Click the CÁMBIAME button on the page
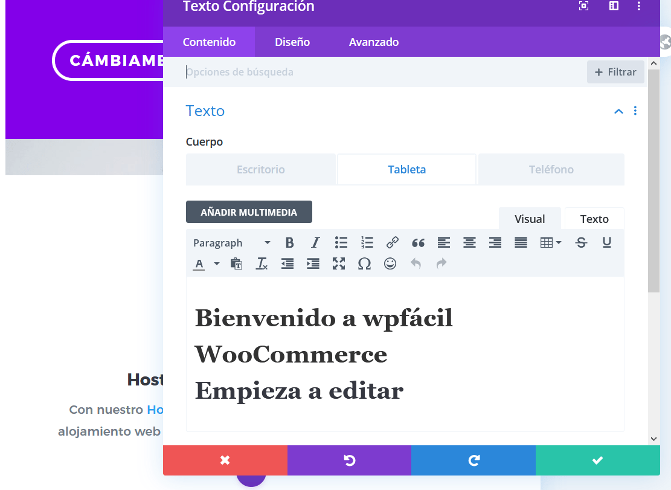671x490 pixels. pyautogui.click(x=108, y=60)
